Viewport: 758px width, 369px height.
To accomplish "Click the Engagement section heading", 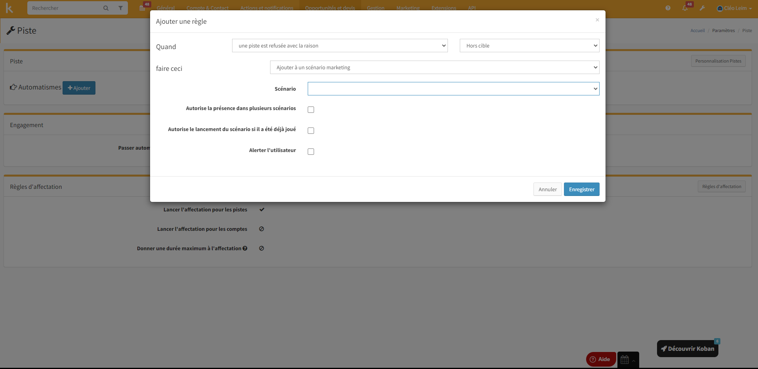I will click(27, 125).
